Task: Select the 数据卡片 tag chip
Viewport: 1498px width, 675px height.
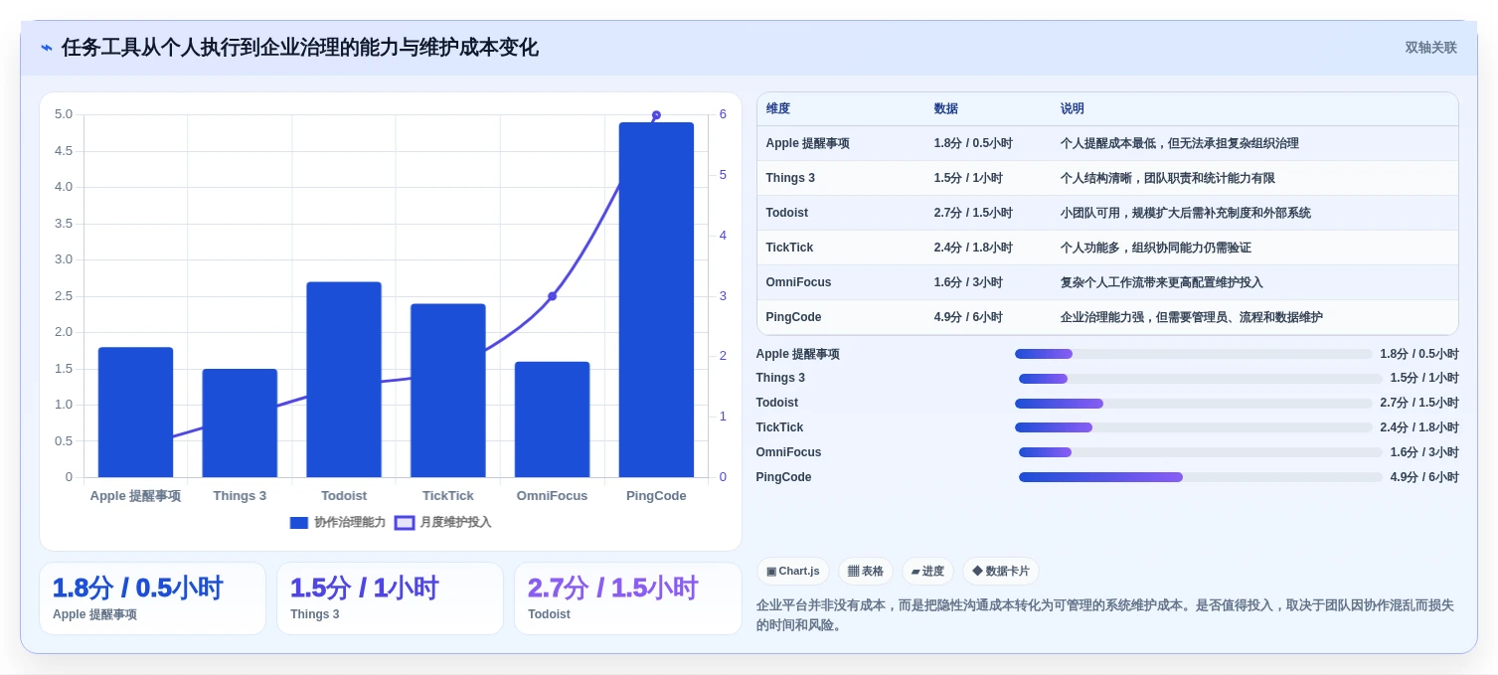Action: 1001,572
